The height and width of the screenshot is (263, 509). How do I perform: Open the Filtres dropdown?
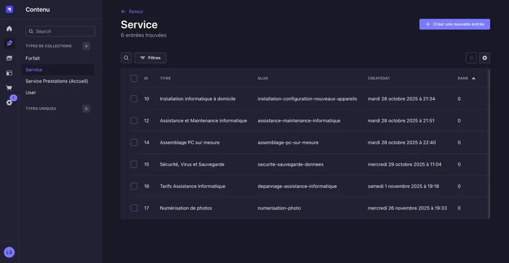[150, 57]
